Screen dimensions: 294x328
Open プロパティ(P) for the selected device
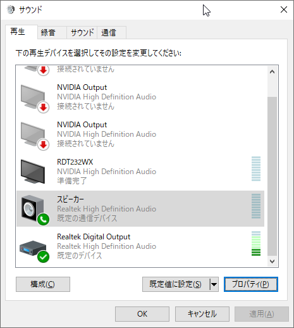(251, 284)
